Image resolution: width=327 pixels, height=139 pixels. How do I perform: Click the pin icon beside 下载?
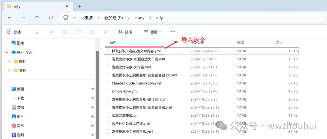[x=92, y=98]
